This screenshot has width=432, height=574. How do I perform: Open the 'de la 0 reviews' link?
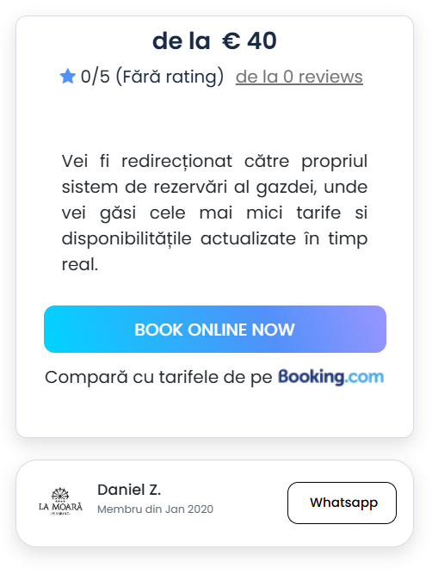click(x=299, y=77)
